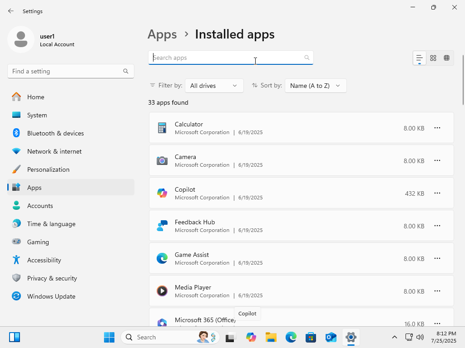Click the magnifier icon in Search apps box
Screen dimensions: 465x348
click(307, 58)
